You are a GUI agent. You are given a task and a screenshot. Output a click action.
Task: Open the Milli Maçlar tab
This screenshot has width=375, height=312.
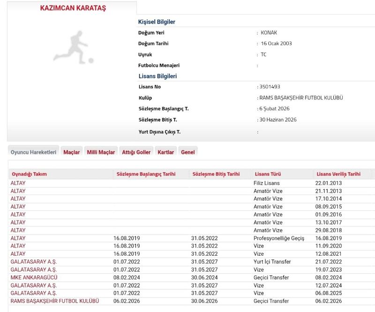point(101,152)
